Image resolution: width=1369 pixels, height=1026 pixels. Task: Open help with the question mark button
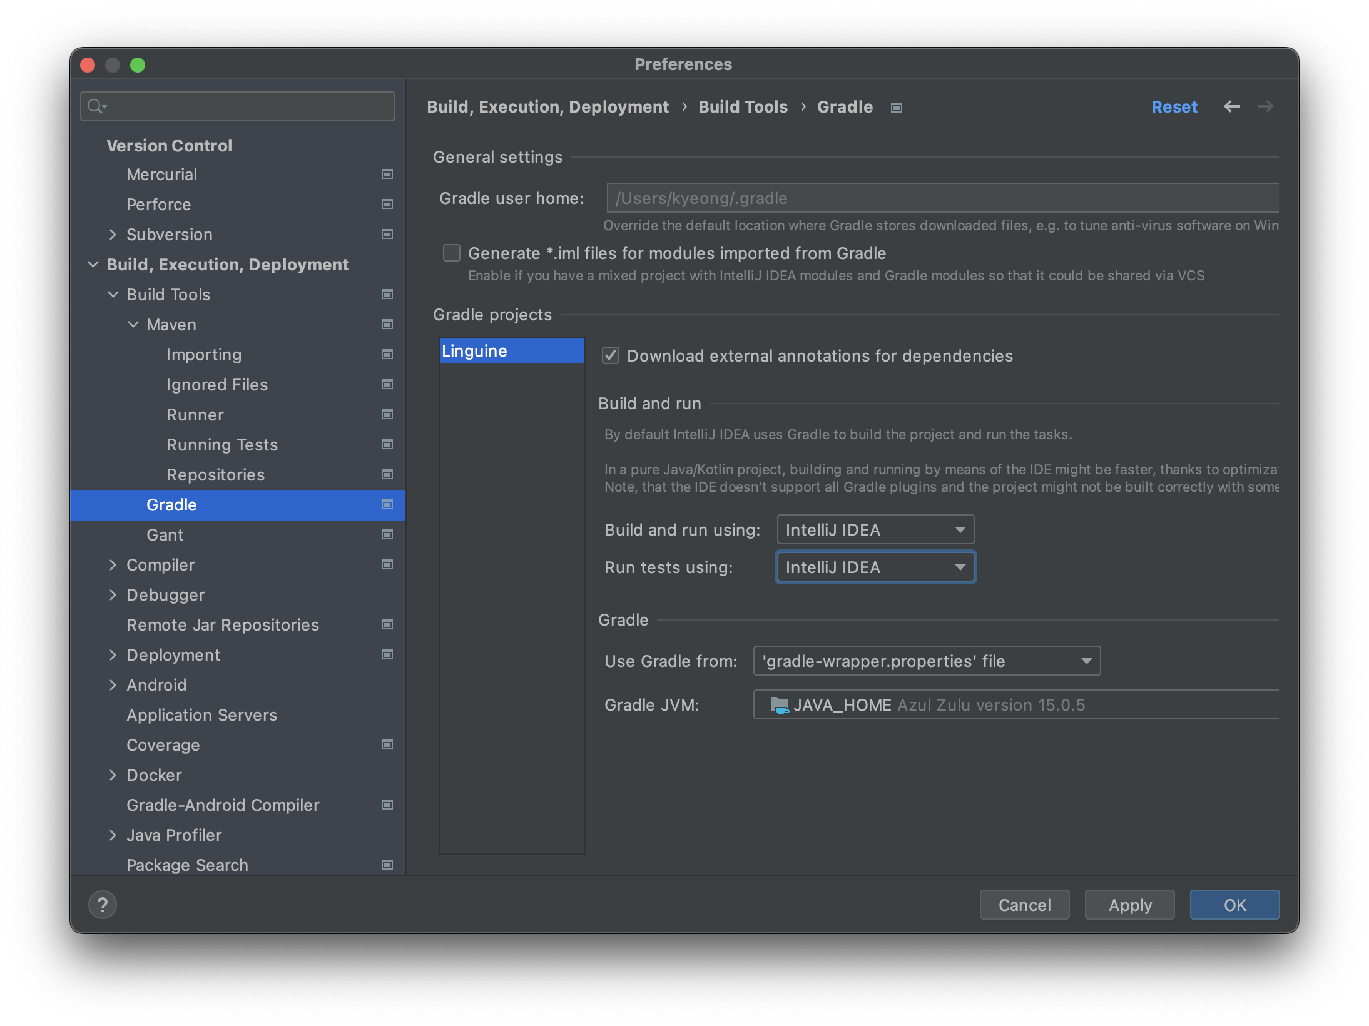pos(103,905)
